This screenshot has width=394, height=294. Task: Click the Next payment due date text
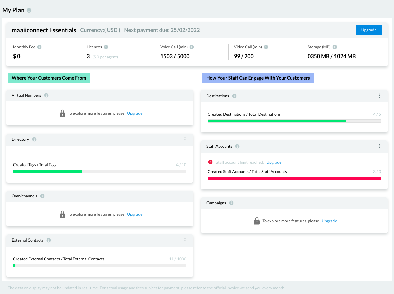(162, 30)
